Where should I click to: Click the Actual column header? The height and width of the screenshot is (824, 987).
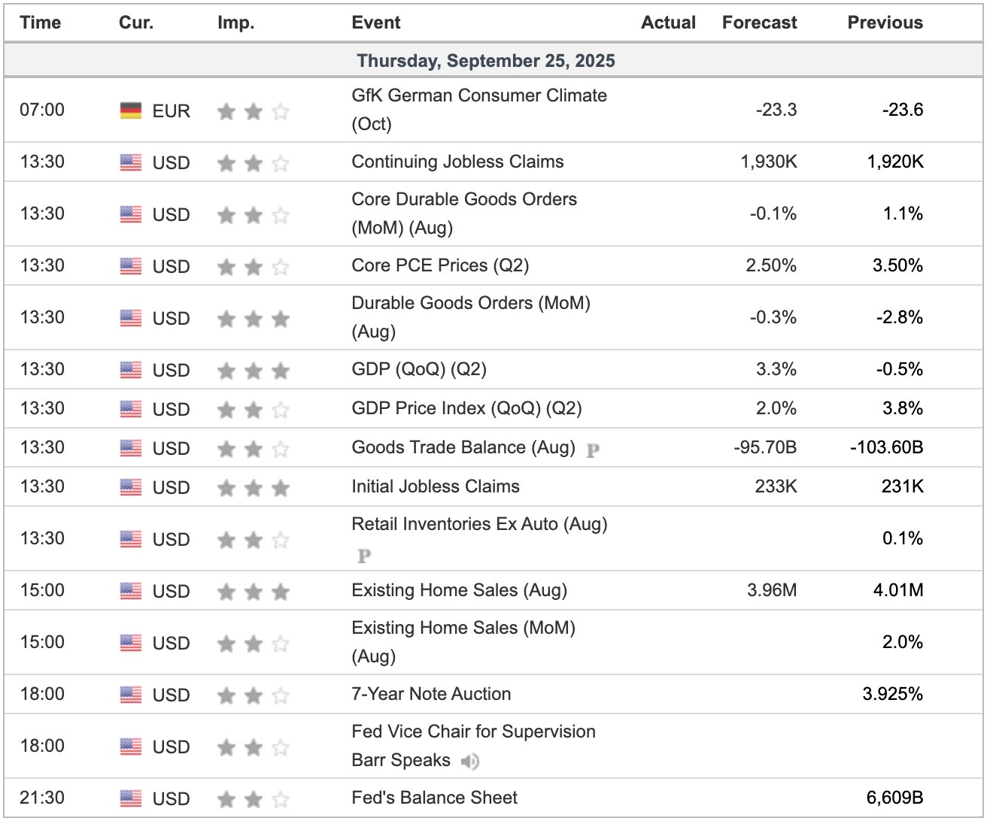668,23
